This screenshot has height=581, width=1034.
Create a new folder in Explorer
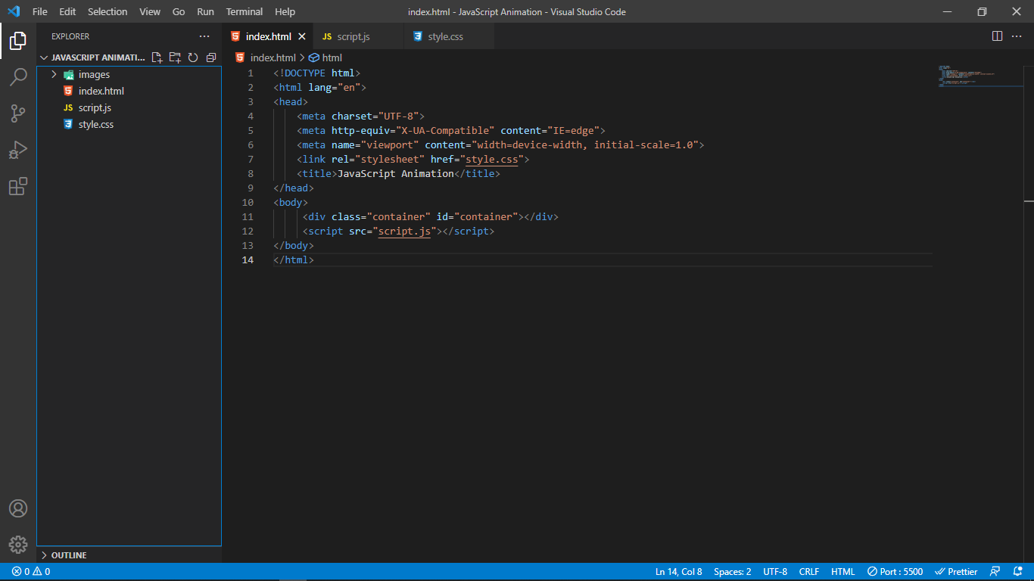[175, 57]
